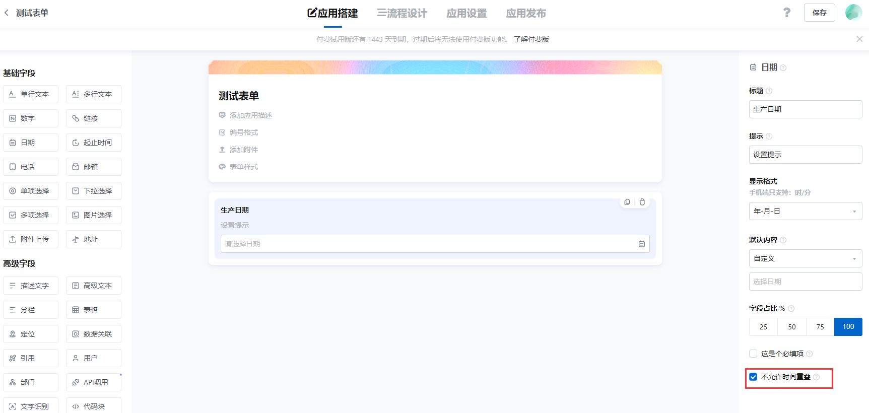The height and width of the screenshot is (413, 869).
Task: Edit the 提示 input field
Action: coord(806,155)
